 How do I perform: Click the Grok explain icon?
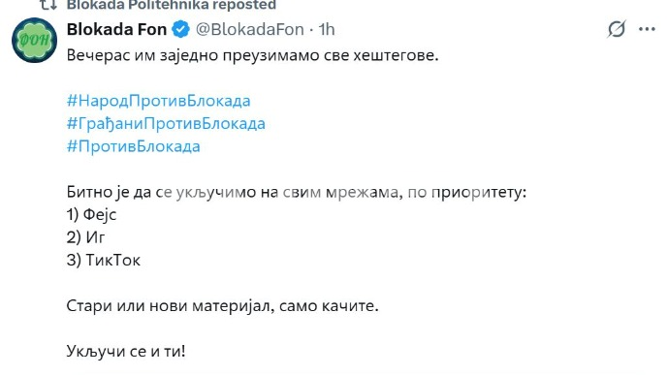[x=617, y=29]
